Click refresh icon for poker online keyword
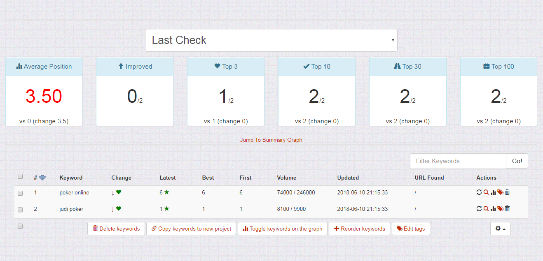This screenshot has height=261, width=543. [x=479, y=192]
